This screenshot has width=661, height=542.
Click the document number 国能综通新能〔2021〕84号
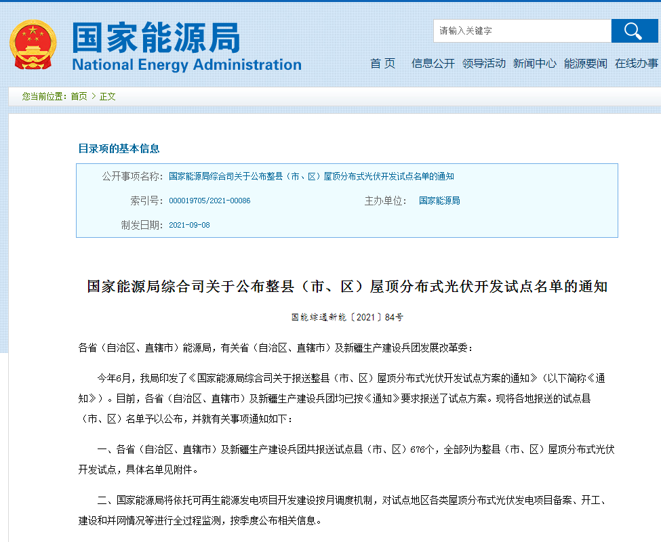coord(347,316)
